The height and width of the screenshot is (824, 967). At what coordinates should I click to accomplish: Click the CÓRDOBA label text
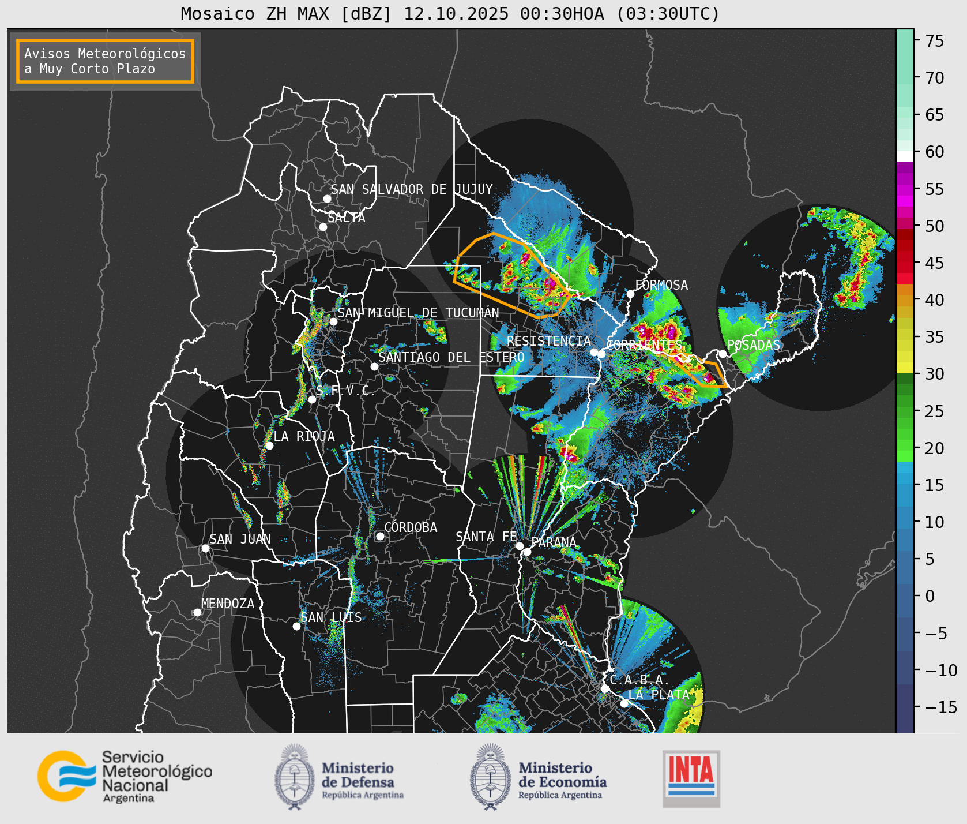(411, 527)
